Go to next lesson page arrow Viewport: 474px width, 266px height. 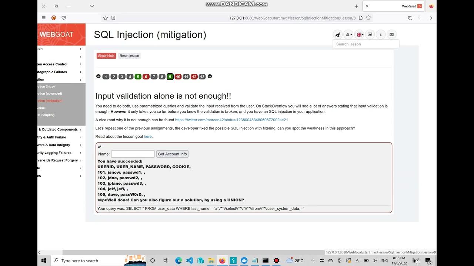tap(210, 76)
